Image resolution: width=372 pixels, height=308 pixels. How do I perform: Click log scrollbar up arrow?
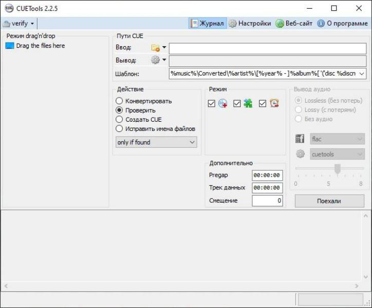(366, 216)
